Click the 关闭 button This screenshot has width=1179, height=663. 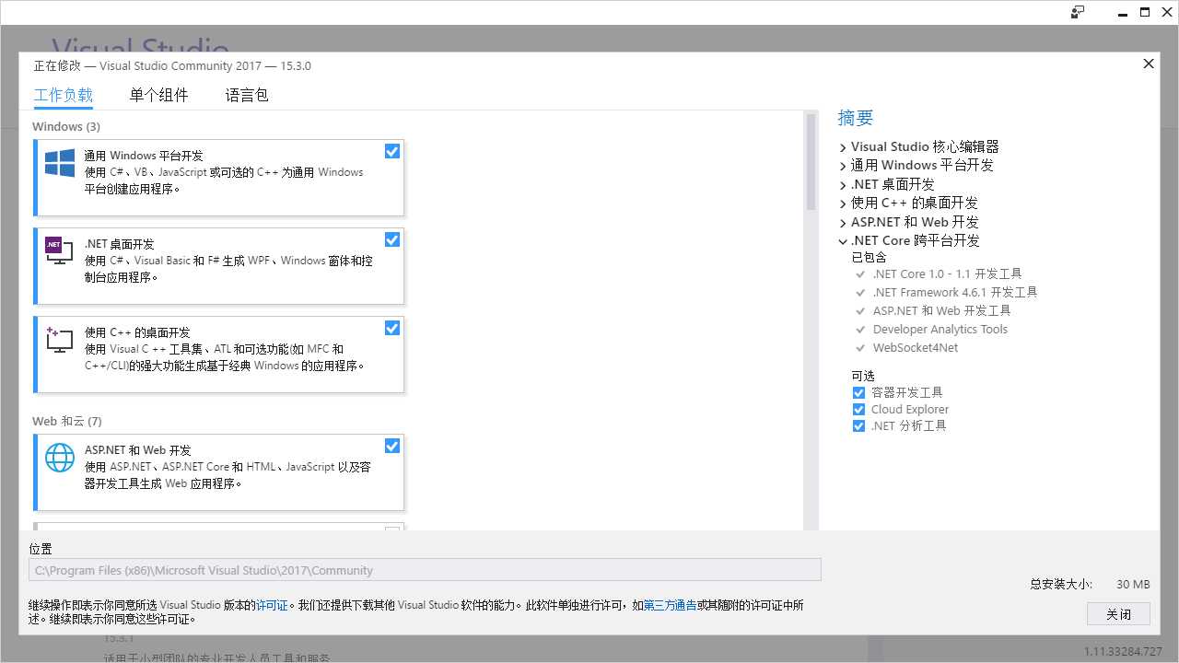(x=1118, y=614)
